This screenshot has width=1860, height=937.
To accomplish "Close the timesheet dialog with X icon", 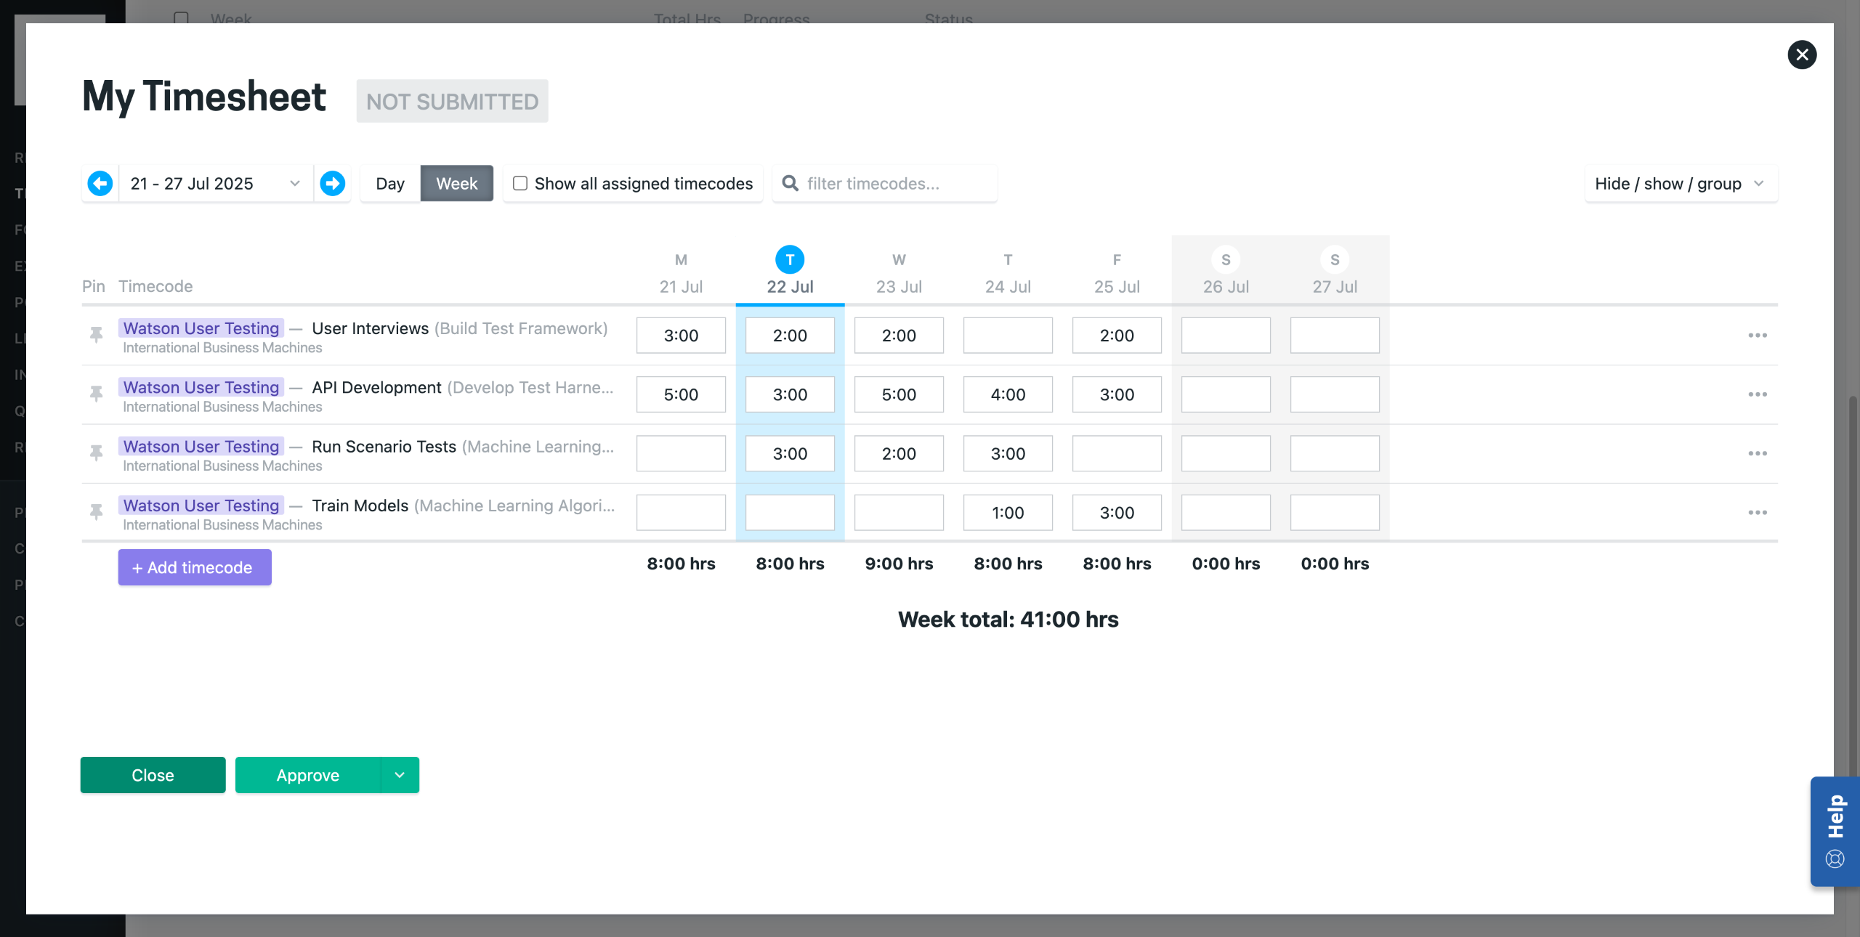I will point(1802,54).
